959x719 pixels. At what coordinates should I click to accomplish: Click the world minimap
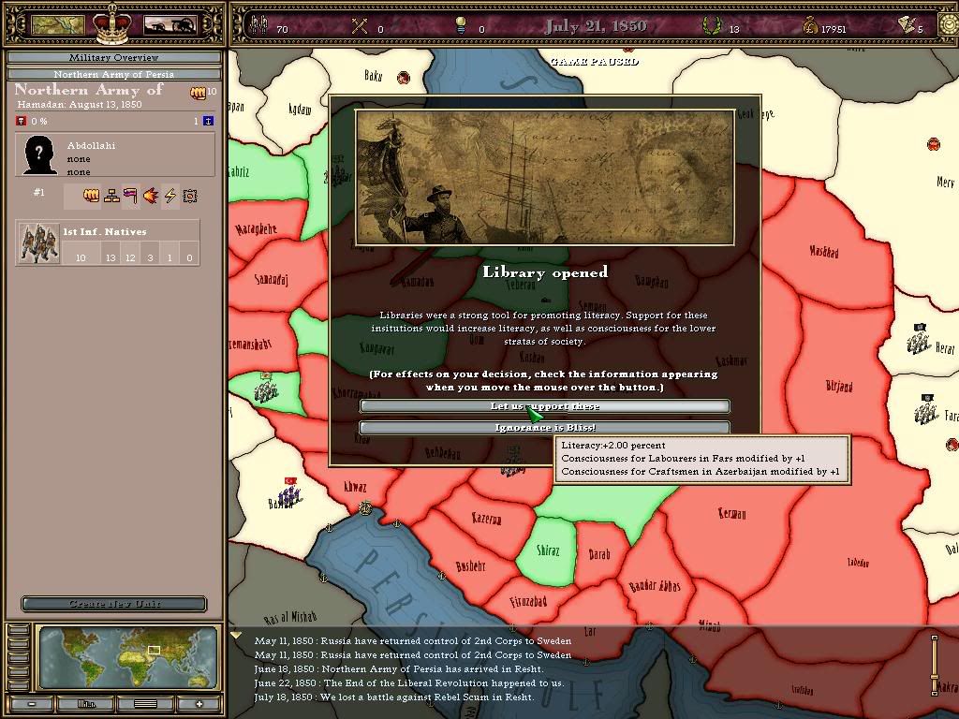coord(127,657)
